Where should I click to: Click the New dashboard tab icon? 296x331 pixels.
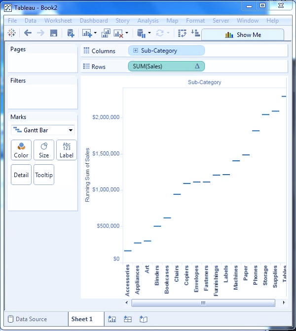127,319
